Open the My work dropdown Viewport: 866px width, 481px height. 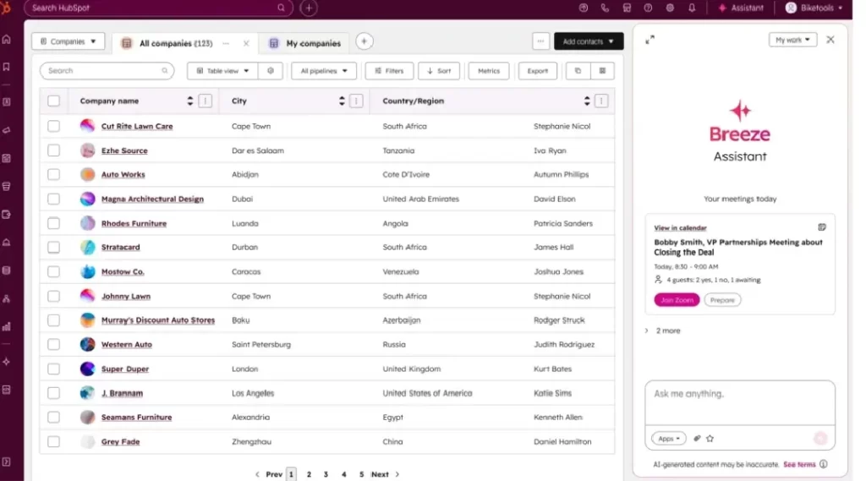[792, 40]
